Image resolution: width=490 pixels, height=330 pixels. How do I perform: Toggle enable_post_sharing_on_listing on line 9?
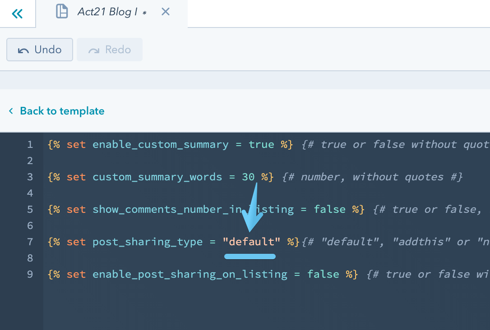click(323, 274)
